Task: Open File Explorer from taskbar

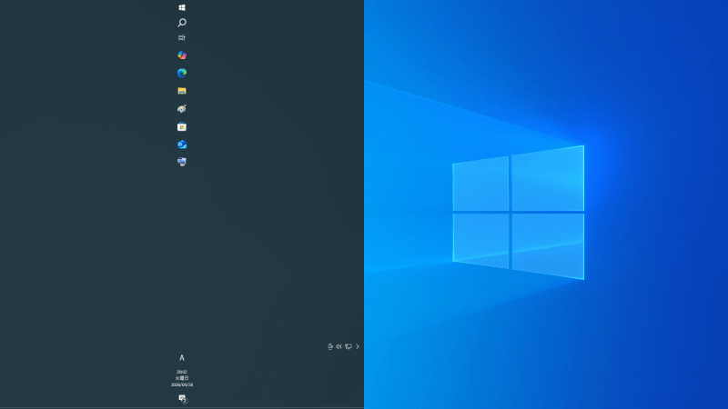Action: click(182, 91)
